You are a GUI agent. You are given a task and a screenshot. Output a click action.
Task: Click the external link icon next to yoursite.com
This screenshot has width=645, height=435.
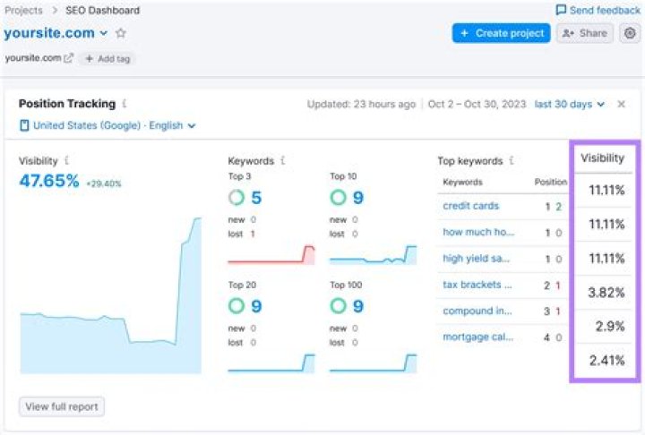(68, 58)
